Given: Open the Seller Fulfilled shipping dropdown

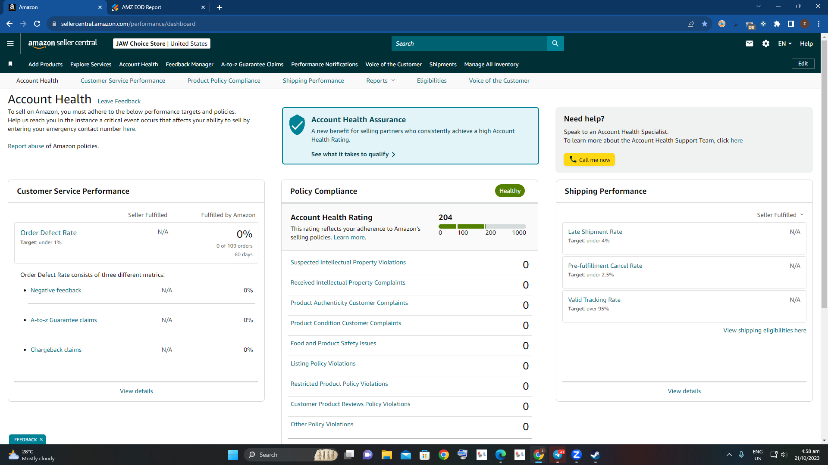Looking at the screenshot, I should [x=780, y=215].
